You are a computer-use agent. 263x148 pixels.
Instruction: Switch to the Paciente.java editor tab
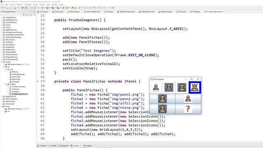point(74,12)
